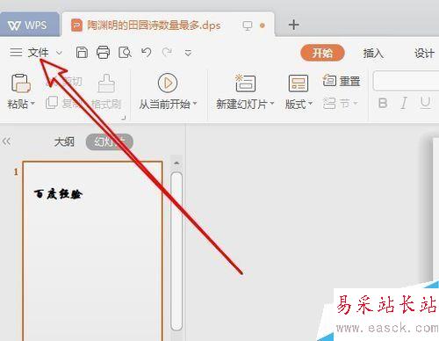Switch to the 开始 ribbon tab
The width and height of the screenshot is (439, 341).
tap(322, 53)
